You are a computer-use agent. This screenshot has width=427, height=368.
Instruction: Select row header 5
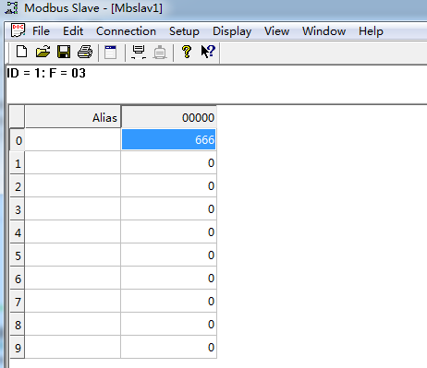coord(18,255)
